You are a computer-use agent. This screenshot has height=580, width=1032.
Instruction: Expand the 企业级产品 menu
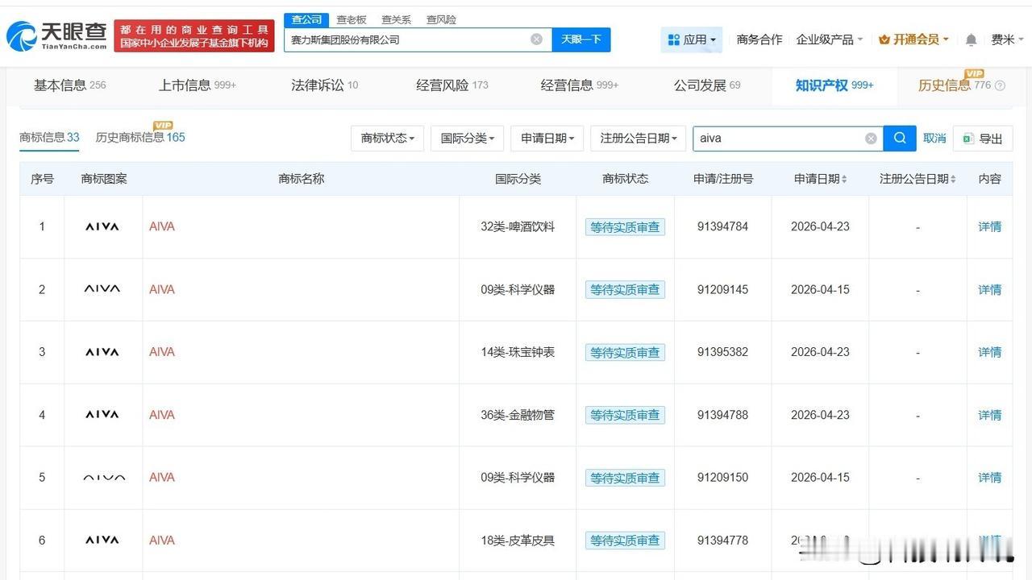830,39
